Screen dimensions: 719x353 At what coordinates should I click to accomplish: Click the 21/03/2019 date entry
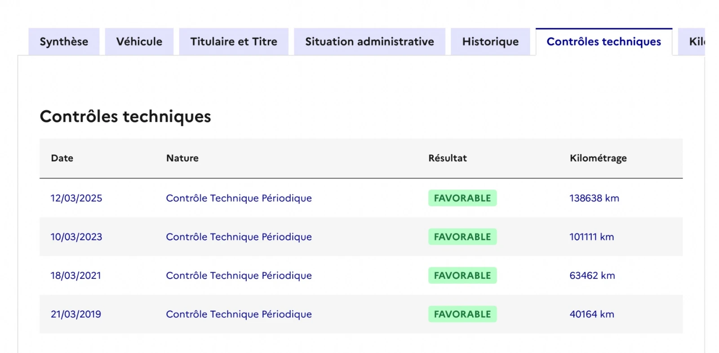coord(76,314)
